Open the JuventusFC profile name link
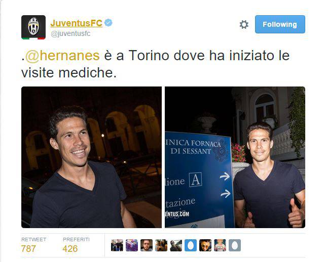324x262 pixels. 76,23
